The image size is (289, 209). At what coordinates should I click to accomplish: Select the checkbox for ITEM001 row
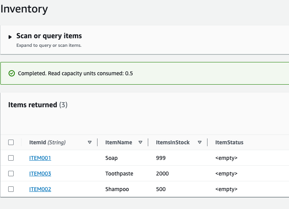pyautogui.click(x=11, y=158)
